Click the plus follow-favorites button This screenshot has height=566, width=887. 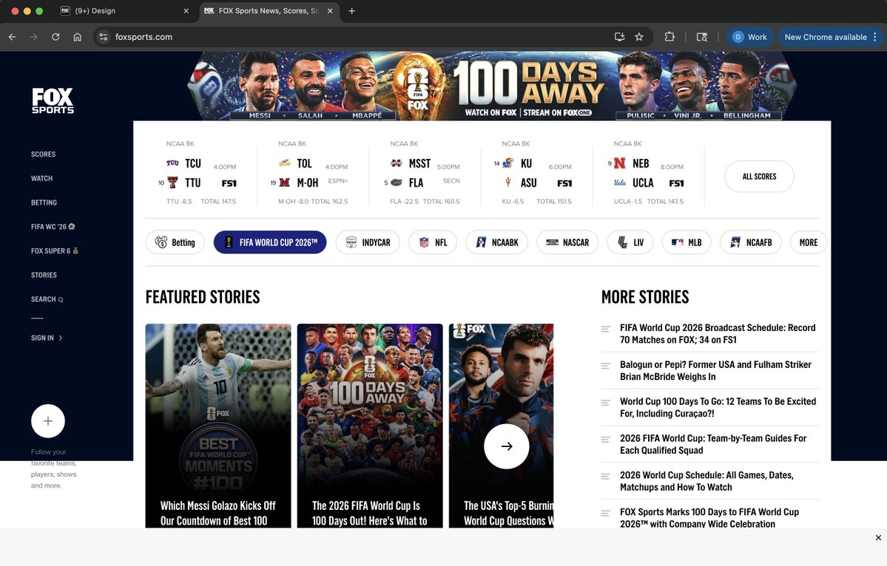[x=48, y=421]
